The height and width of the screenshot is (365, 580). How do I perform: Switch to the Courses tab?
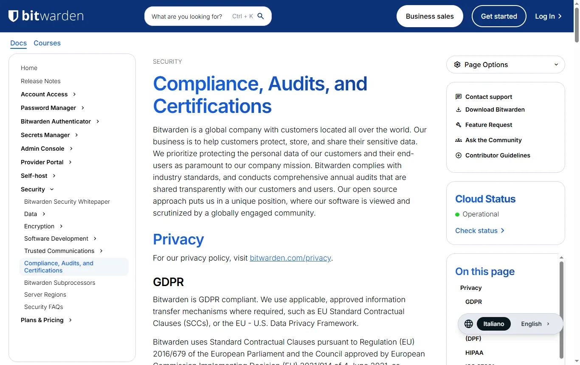click(x=47, y=43)
